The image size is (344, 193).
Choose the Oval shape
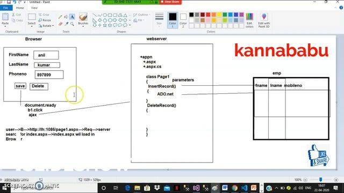(x=105, y=15)
